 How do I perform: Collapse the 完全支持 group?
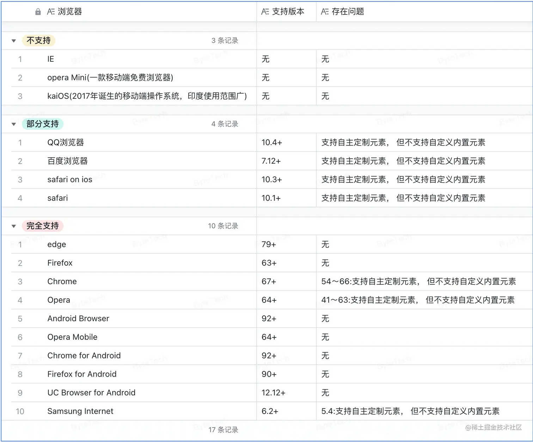[14, 226]
